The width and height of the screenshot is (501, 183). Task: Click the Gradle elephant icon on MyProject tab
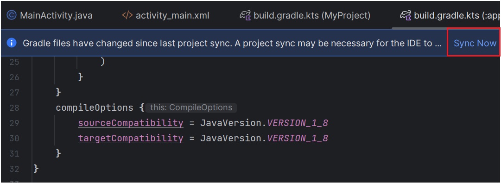click(x=245, y=15)
